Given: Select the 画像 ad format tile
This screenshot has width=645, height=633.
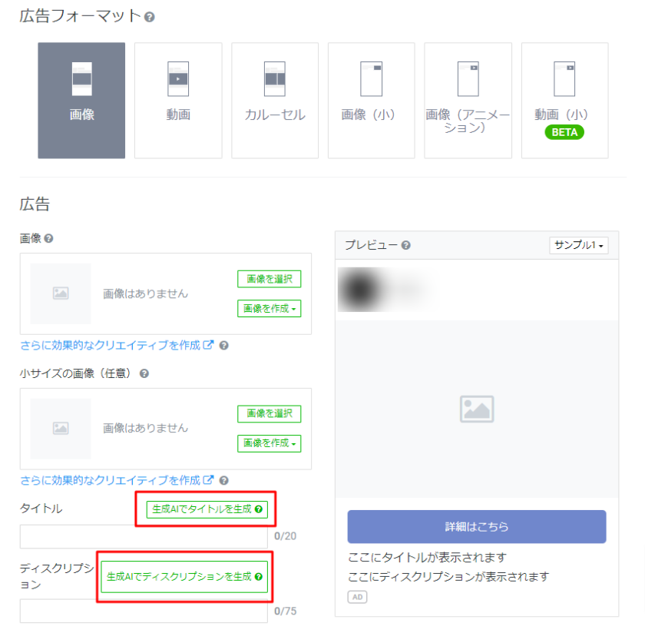Looking at the screenshot, I should tap(81, 101).
